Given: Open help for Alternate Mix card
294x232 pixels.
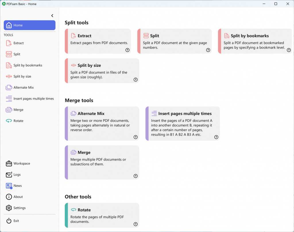Looking at the screenshot, I should point(136,137).
